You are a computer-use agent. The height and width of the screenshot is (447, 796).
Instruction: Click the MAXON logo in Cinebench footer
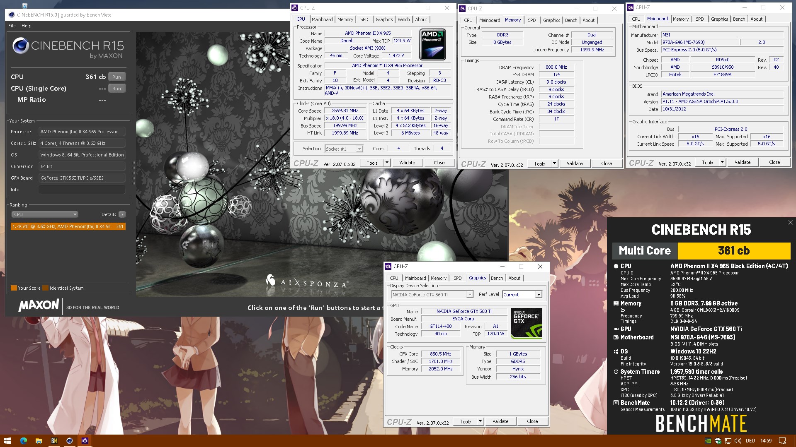click(39, 305)
